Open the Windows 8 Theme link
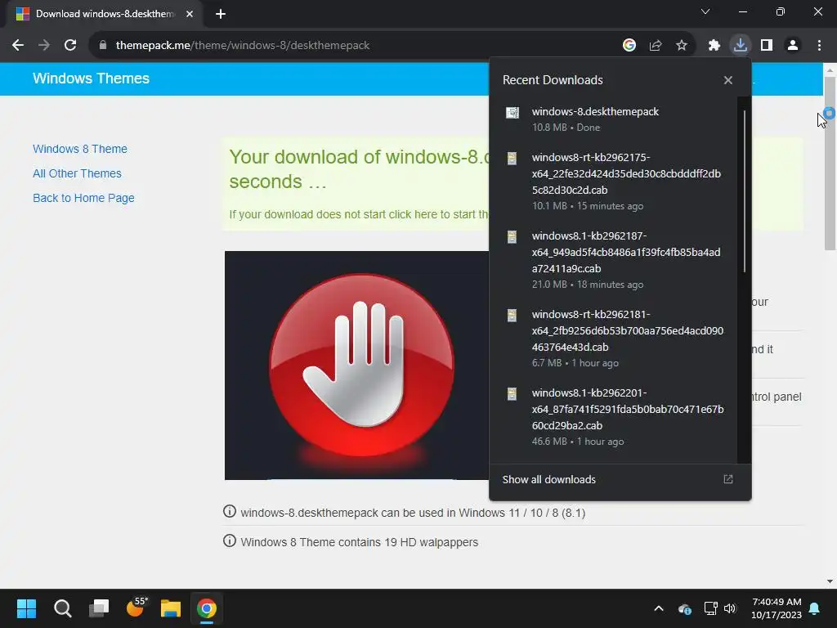837x628 pixels. pos(80,149)
